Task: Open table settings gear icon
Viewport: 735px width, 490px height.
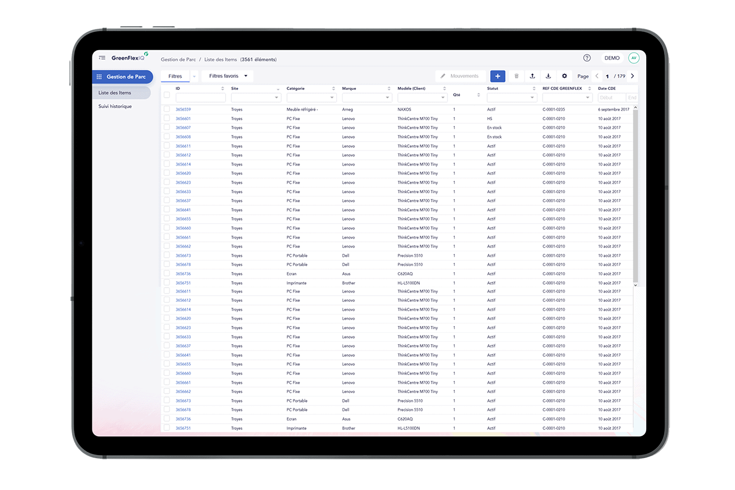Action: [564, 76]
